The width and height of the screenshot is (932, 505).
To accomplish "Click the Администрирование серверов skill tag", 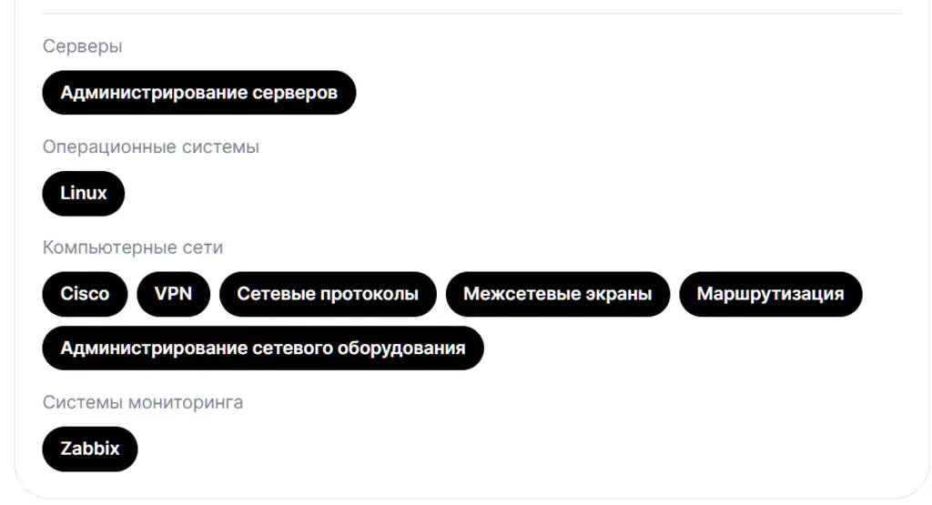I will [x=198, y=93].
